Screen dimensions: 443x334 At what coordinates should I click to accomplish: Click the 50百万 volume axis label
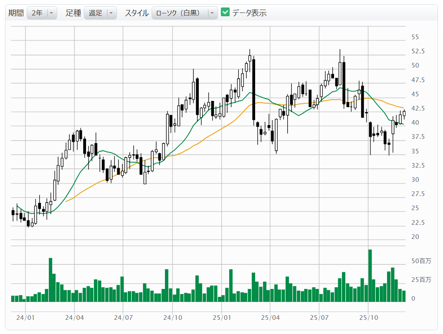click(421, 261)
